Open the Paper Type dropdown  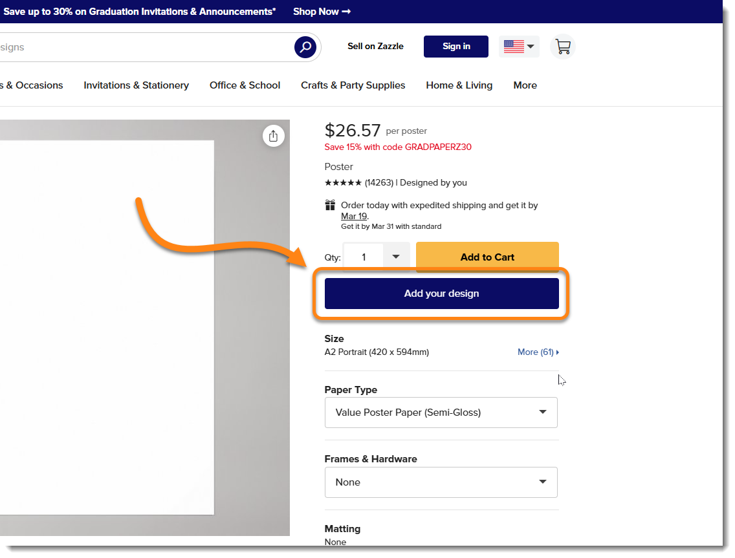coord(441,413)
